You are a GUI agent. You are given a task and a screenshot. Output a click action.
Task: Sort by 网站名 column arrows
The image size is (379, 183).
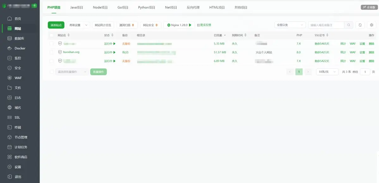pyautogui.click(x=68, y=35)
